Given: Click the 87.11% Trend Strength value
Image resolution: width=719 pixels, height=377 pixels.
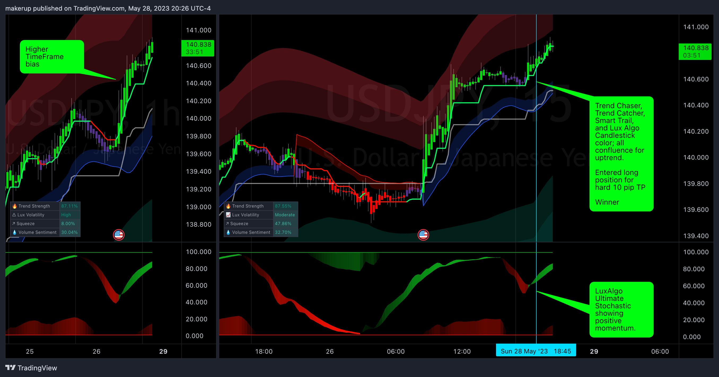Looking at the screenshot, I should 69,206.
